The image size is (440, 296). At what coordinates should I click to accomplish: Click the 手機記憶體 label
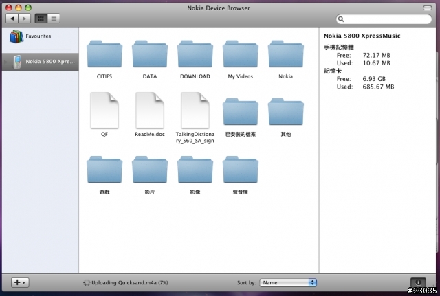tap(339, 47)
